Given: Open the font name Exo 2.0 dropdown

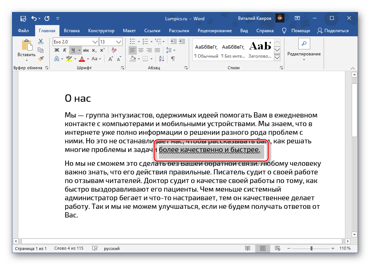Looking at the screenshot, I should [x=95, y=42].
